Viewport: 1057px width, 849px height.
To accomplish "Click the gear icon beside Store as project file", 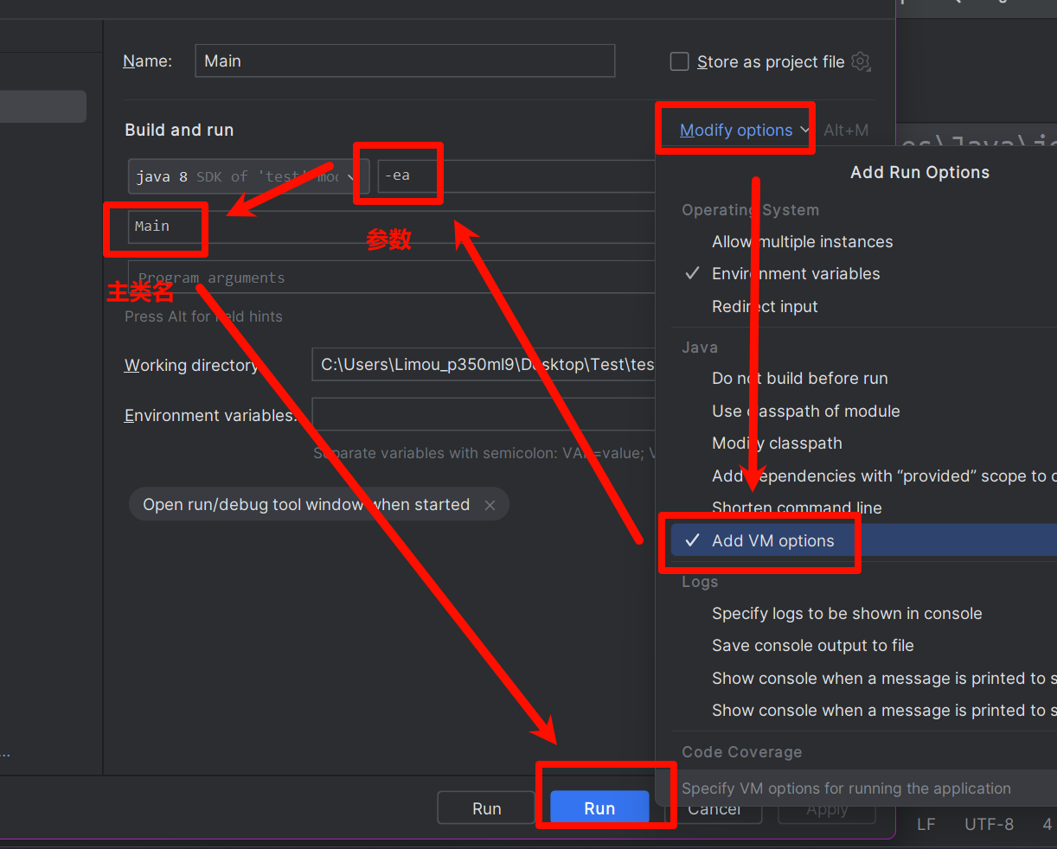I will pyautogui.click(x=860, y=61).
